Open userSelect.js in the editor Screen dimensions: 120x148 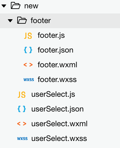[53, 95]
